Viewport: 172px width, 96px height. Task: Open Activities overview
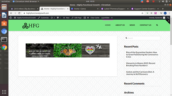(x=6, y=1)
